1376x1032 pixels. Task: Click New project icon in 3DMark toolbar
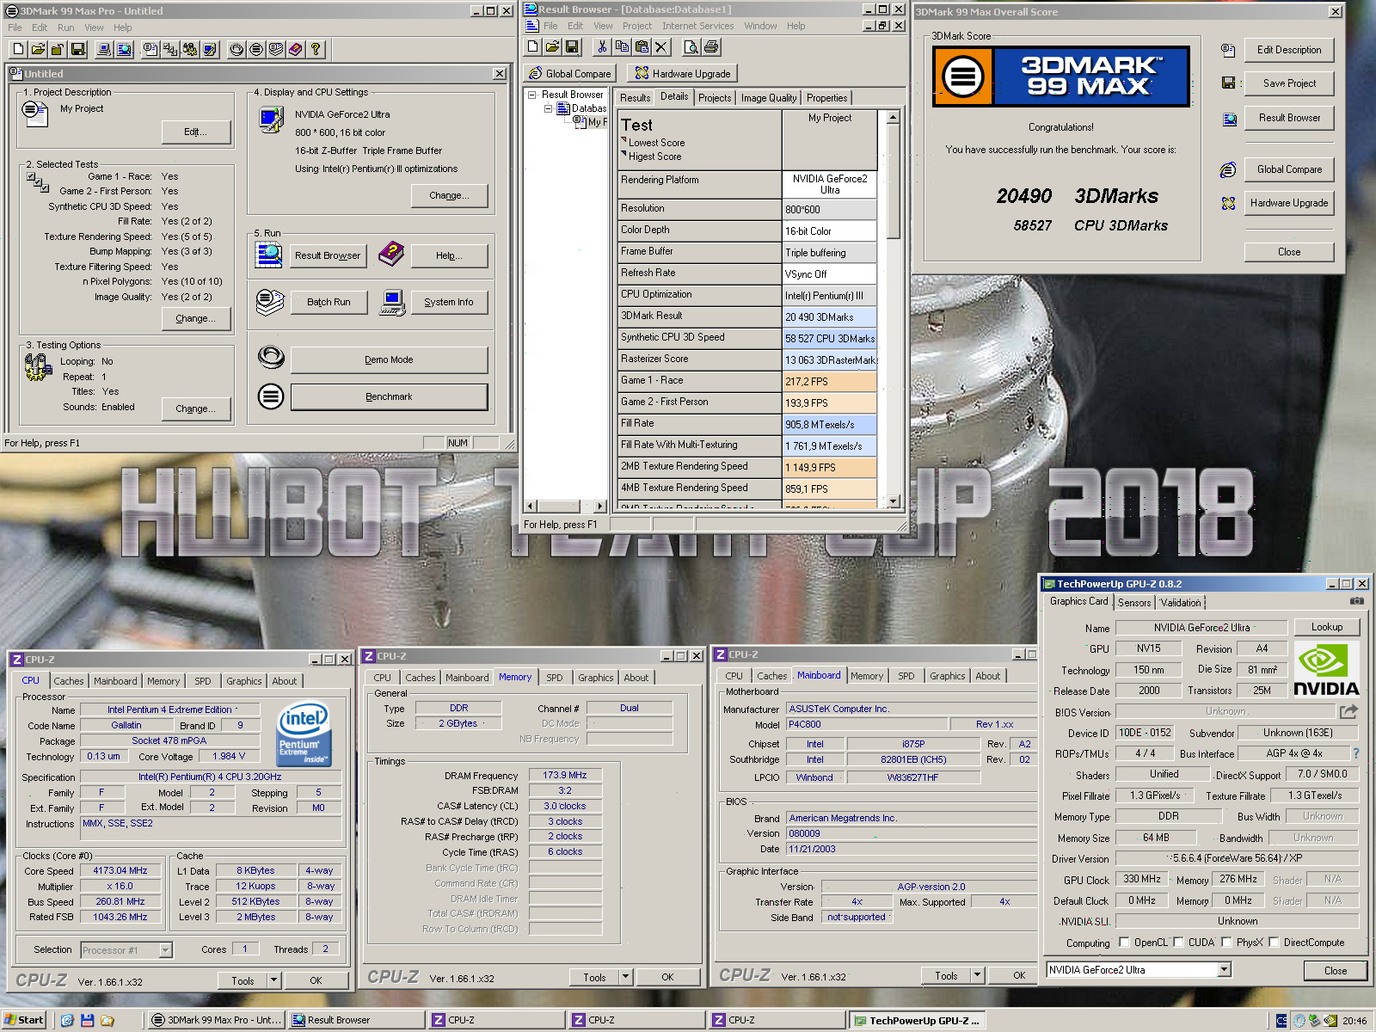tap(18, 49)
